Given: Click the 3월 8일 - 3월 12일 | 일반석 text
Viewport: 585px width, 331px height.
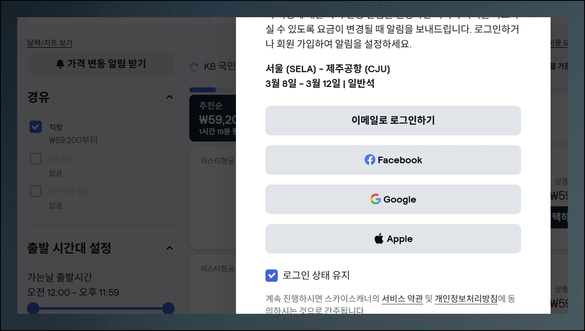Looking at the screenshot, I should tap(320, 84).
